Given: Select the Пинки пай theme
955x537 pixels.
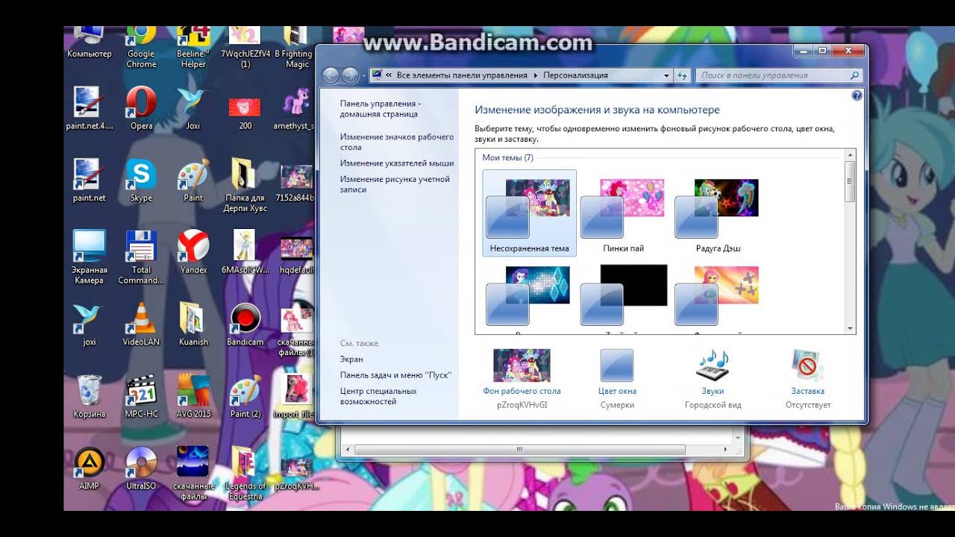Looking at the screenshot, I should 623,216.
